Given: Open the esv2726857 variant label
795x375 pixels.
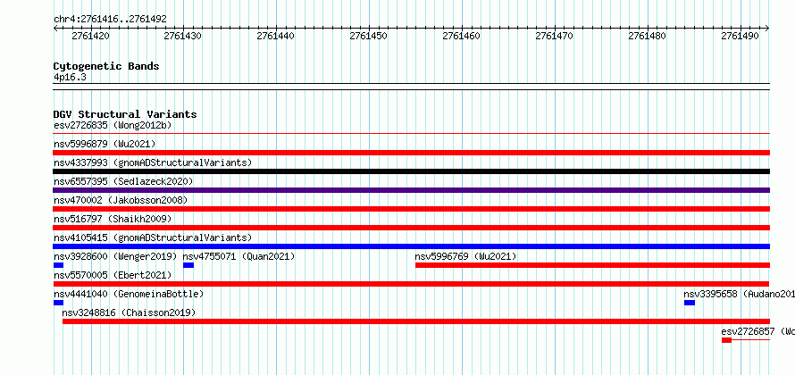Looking at the screenshot, I should pyautogui.click(x=758, y=331).
